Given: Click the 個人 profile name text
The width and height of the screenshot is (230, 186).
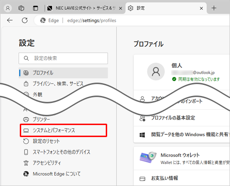Looking at the screenshot, I should tap(177, 66).
